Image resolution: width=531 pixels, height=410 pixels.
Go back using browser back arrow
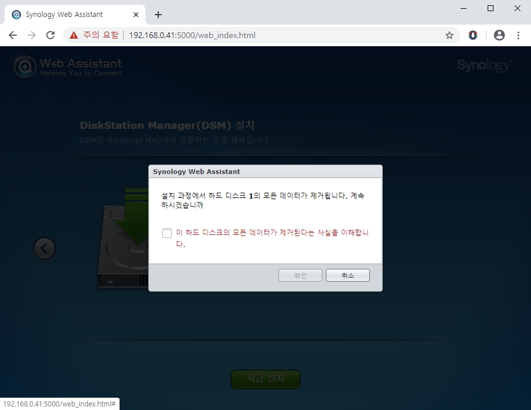13,35
